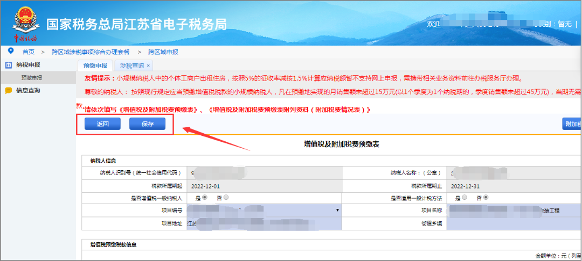Select 是 for 是否增值税一般纳税人
The image size is (582, 261).
point(205,198)
